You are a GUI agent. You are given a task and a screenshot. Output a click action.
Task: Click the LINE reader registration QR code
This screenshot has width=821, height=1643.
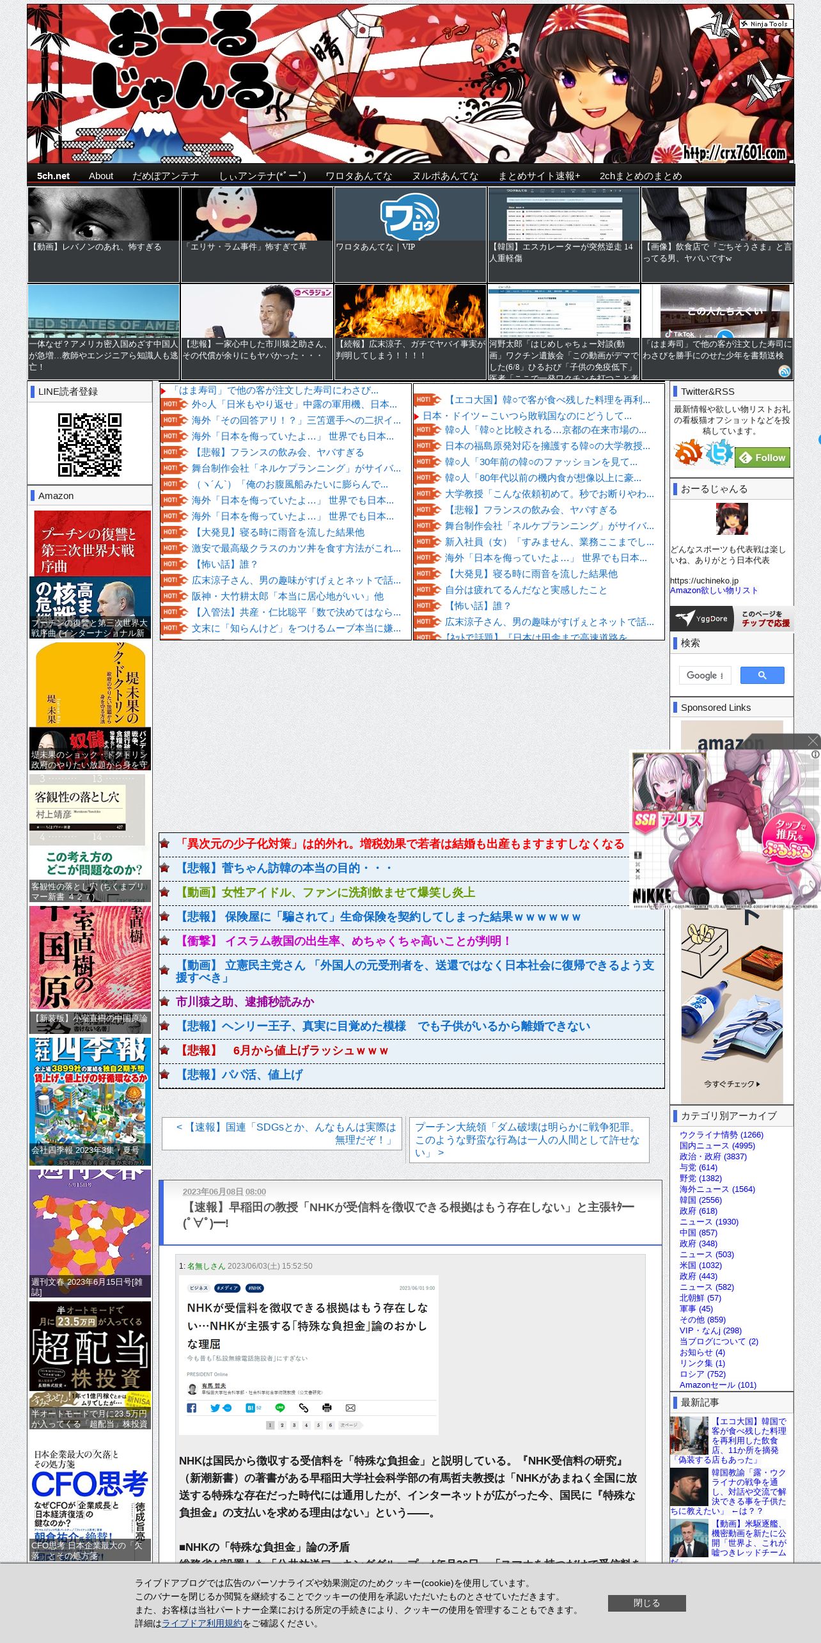pos(90,445)
